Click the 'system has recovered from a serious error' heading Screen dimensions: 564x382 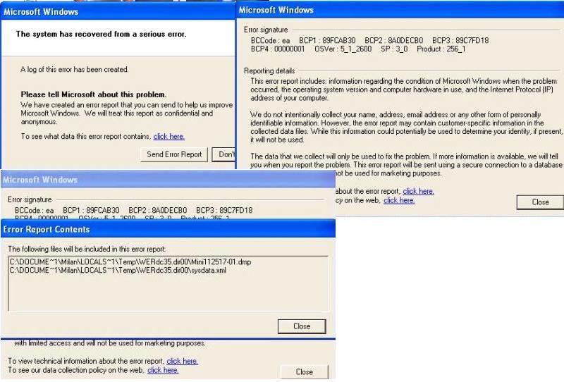101,34
